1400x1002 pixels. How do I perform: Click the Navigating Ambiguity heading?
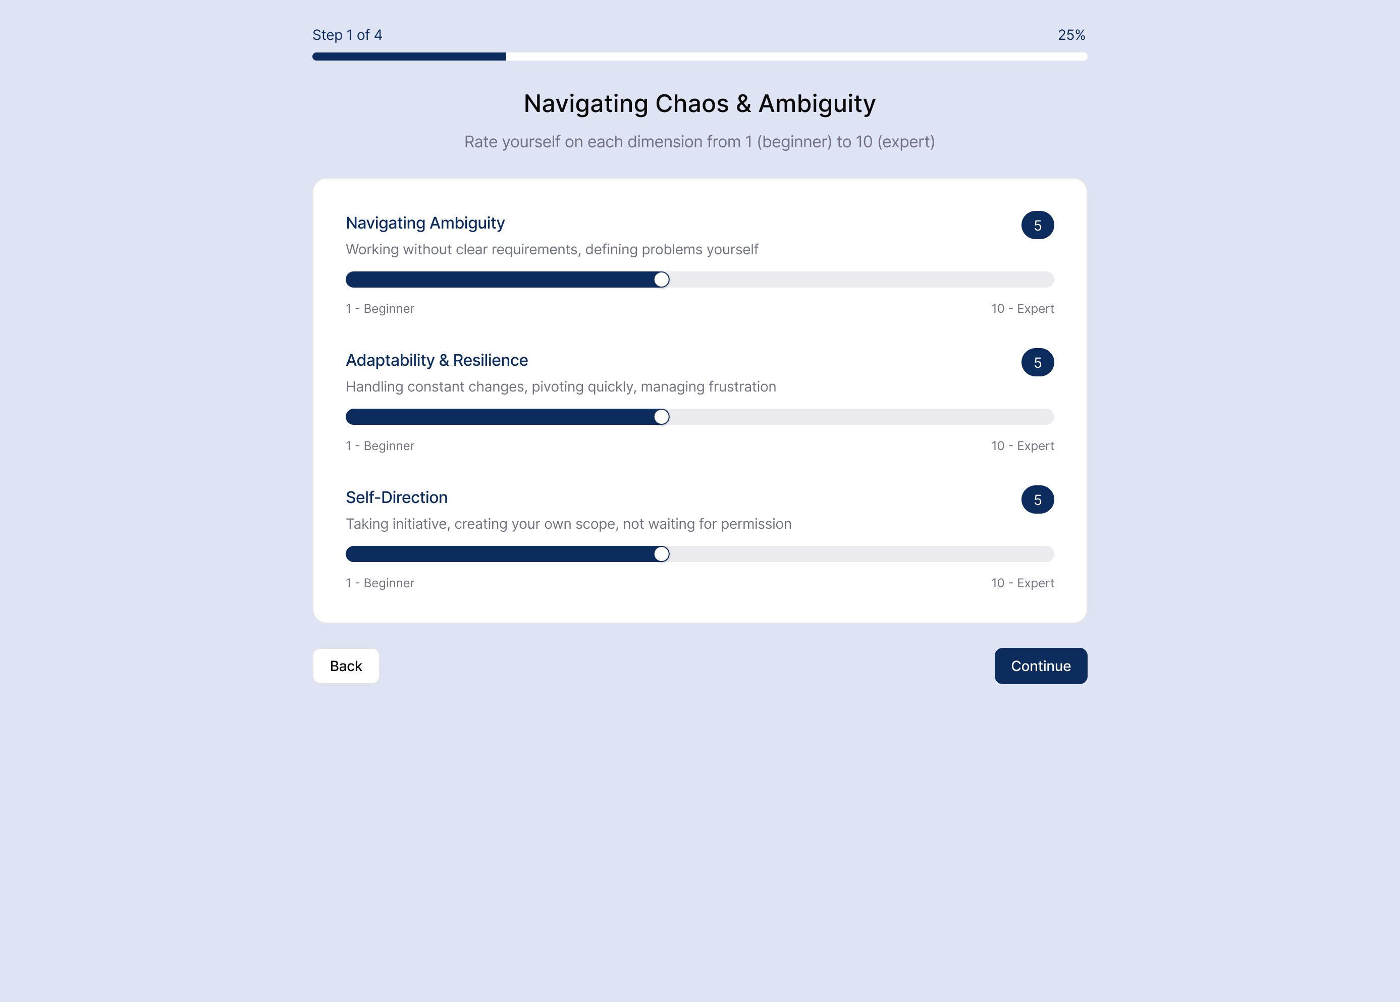click(425, 222)
